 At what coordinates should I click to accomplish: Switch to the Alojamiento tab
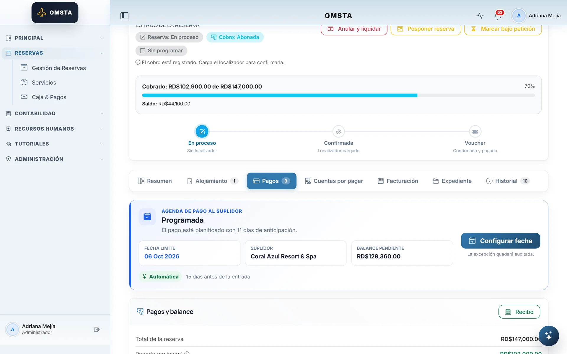(212, 181)
